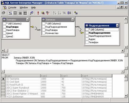Collapse the Запасы table window
The image size is (129, 103).
(73, 19)
